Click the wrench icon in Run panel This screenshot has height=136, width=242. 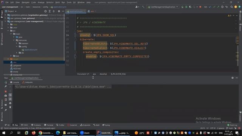6,87
